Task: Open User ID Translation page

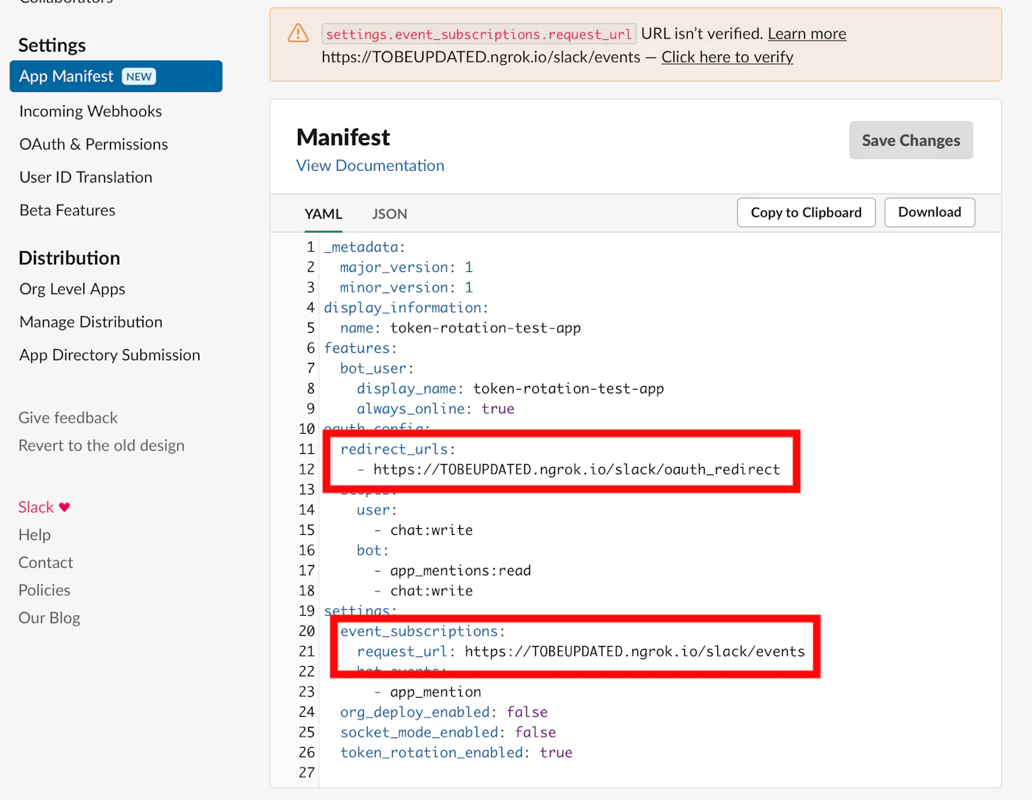Action: click(x=86, y=178)
